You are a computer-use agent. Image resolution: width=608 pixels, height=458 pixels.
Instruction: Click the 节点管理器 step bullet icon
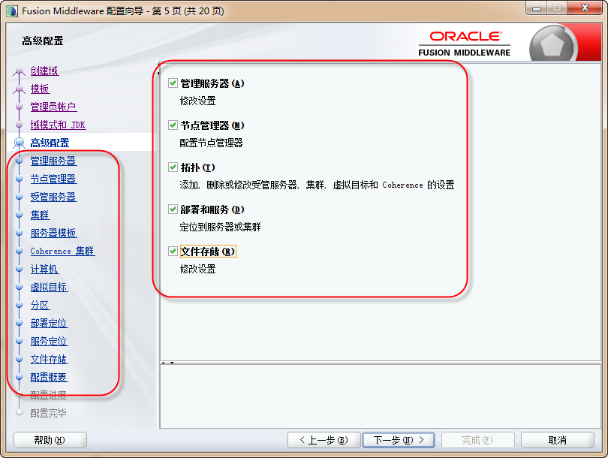(x=19, y=179)
